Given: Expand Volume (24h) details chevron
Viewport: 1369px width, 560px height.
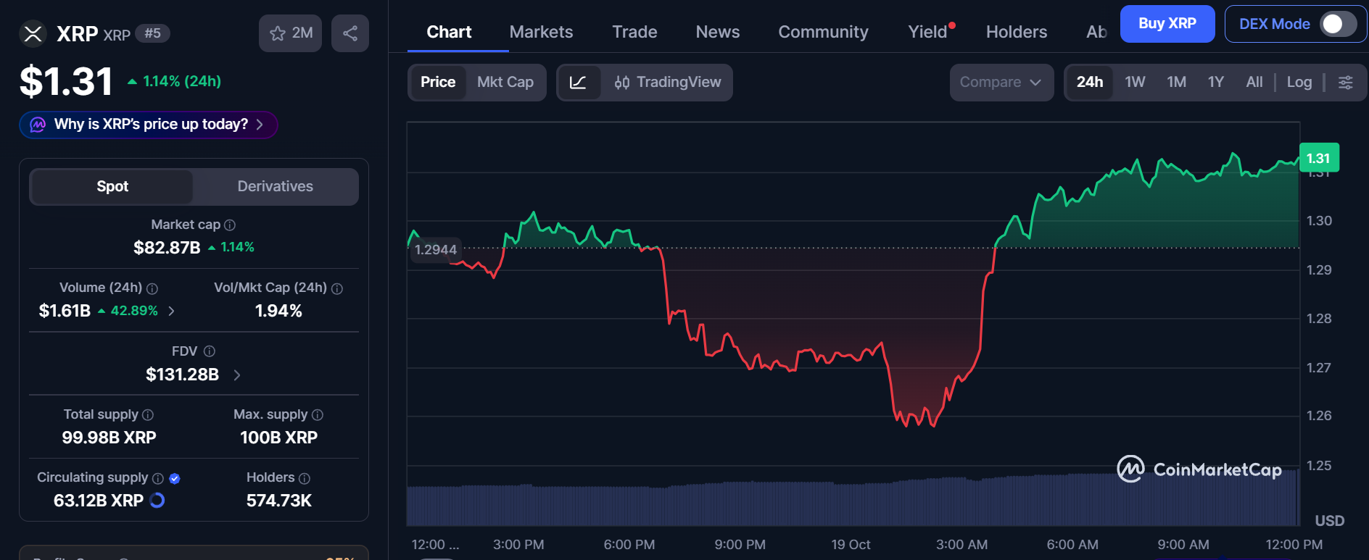Looking at the screenshot, I should (172, 312).
